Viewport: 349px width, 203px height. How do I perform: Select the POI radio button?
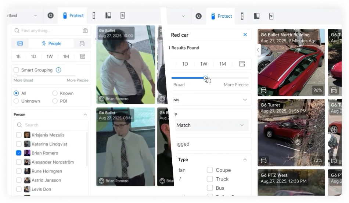tap(55, 101)
